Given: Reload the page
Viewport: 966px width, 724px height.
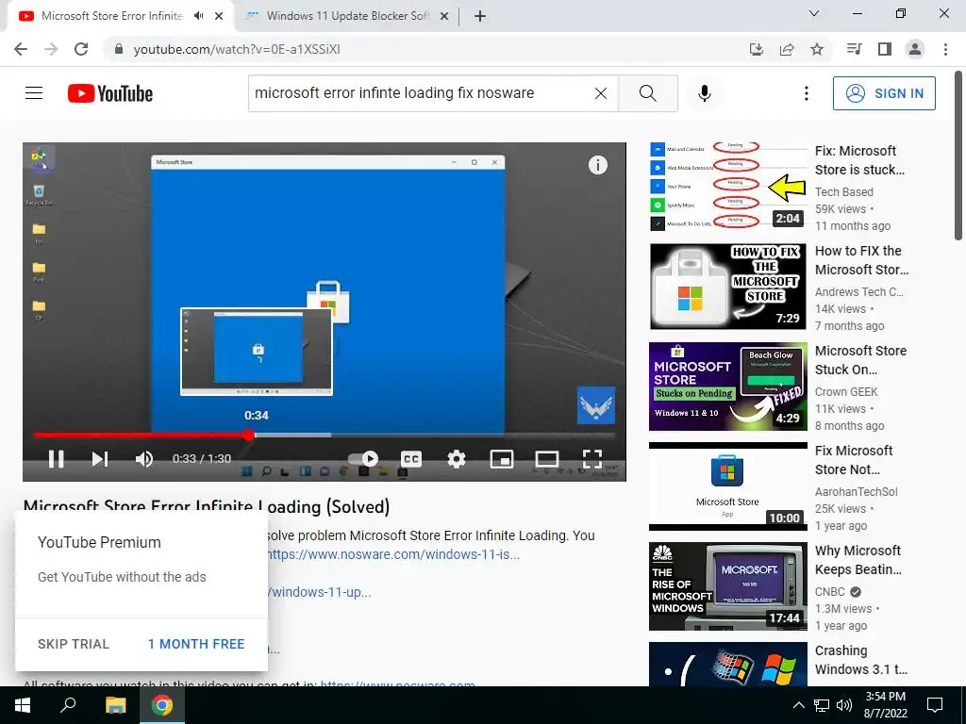Looking at the screenshot, I should pyautogui.click(x=81, y=49).
